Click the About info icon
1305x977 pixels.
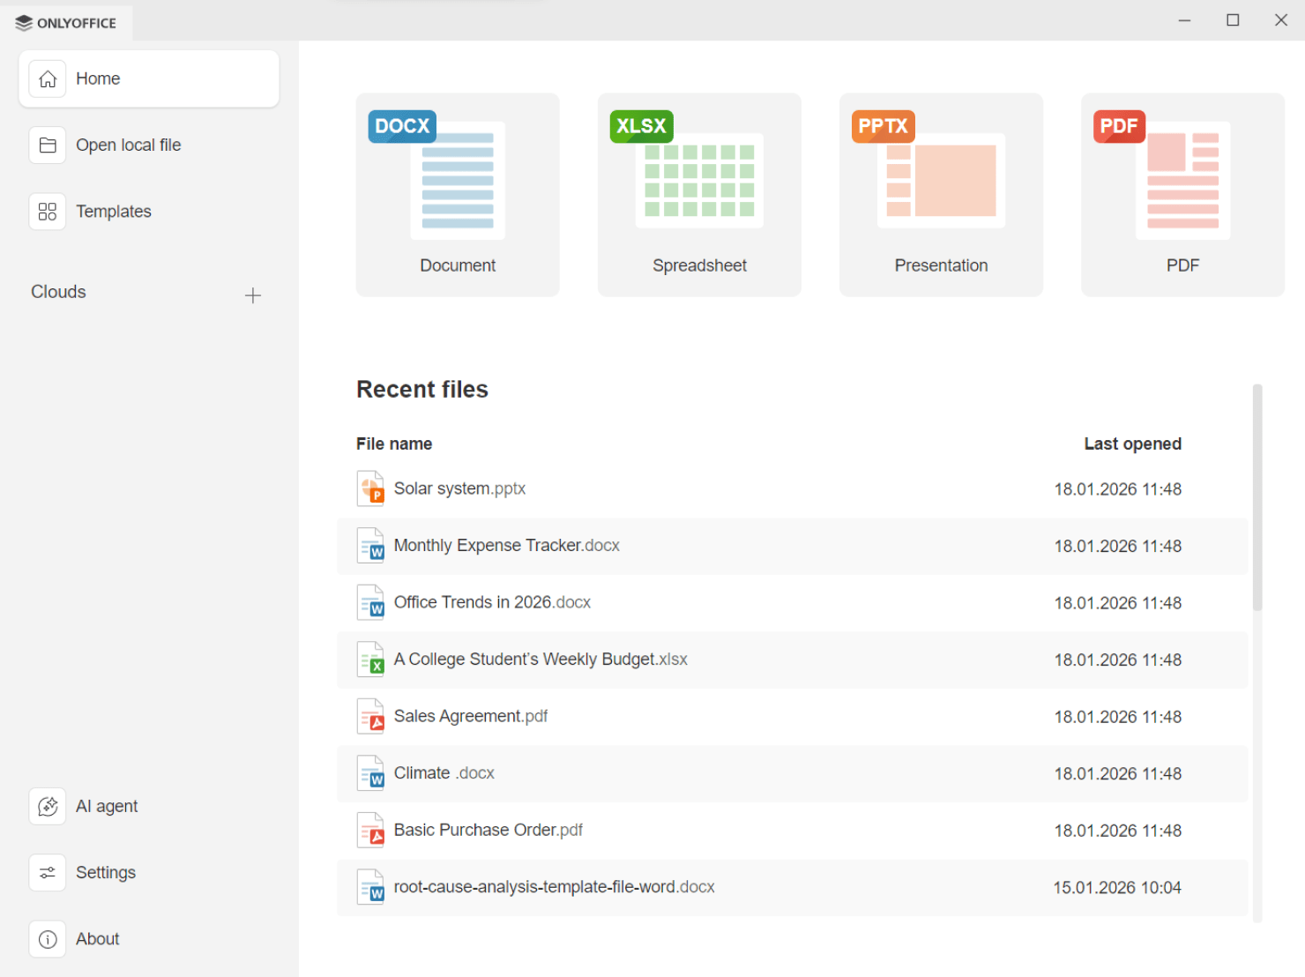[48, 939]
